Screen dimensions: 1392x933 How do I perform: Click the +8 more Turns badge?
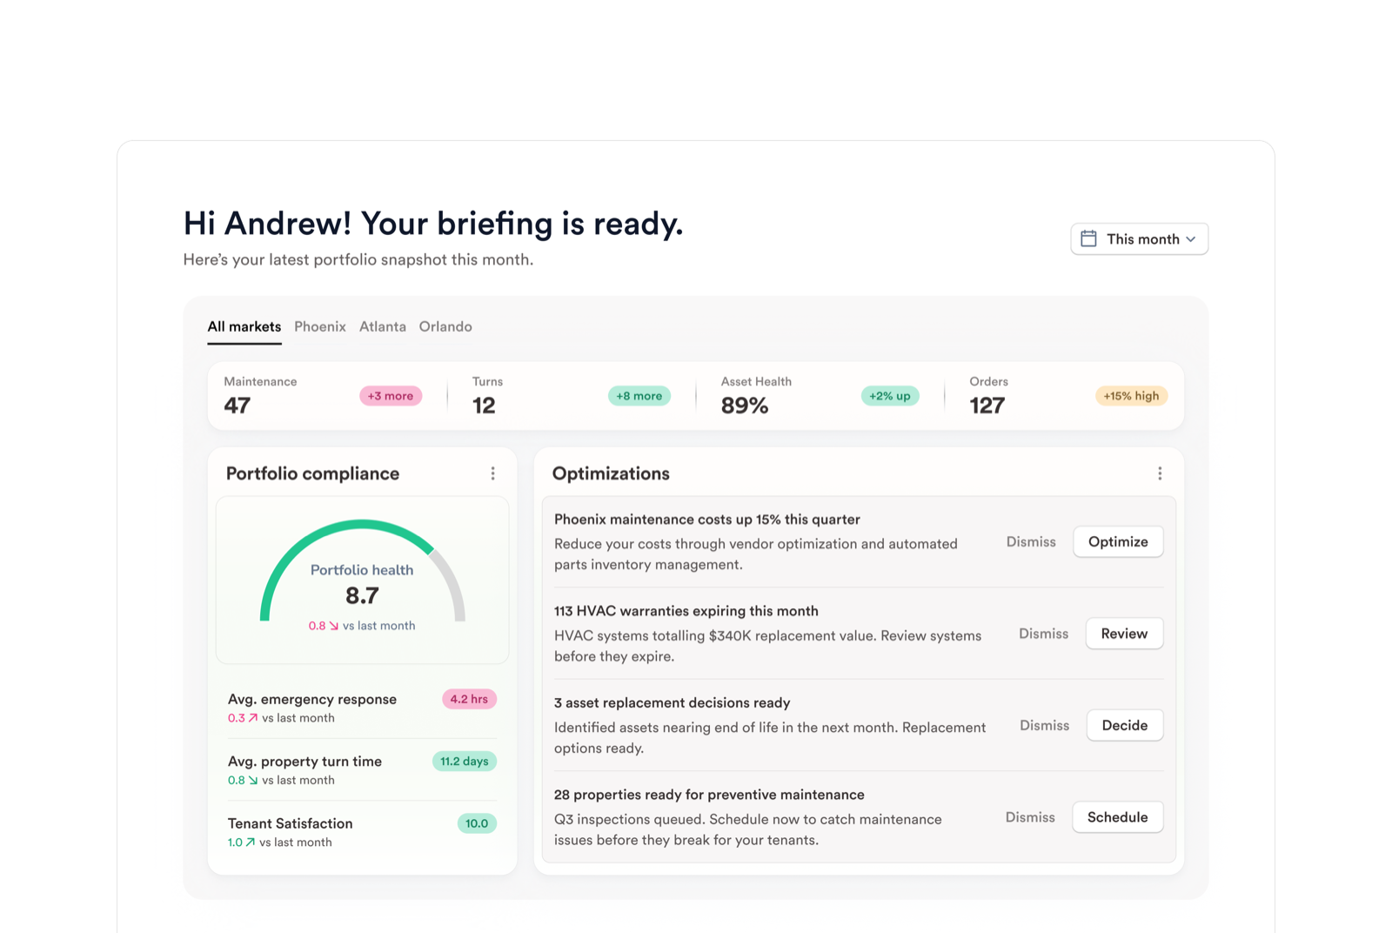(x=639, y=396)
